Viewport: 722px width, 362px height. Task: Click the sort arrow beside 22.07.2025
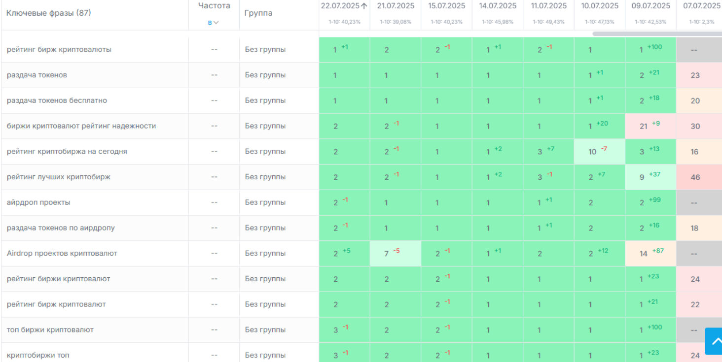(364, 6)
